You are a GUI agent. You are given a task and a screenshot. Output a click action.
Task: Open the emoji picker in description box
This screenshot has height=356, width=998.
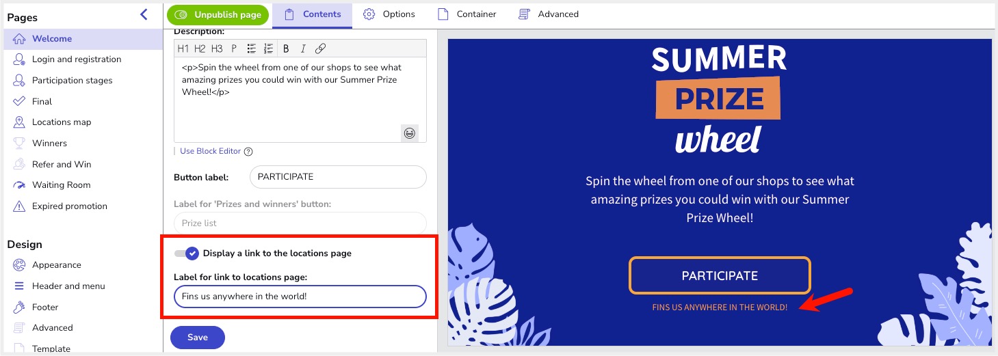410,133
